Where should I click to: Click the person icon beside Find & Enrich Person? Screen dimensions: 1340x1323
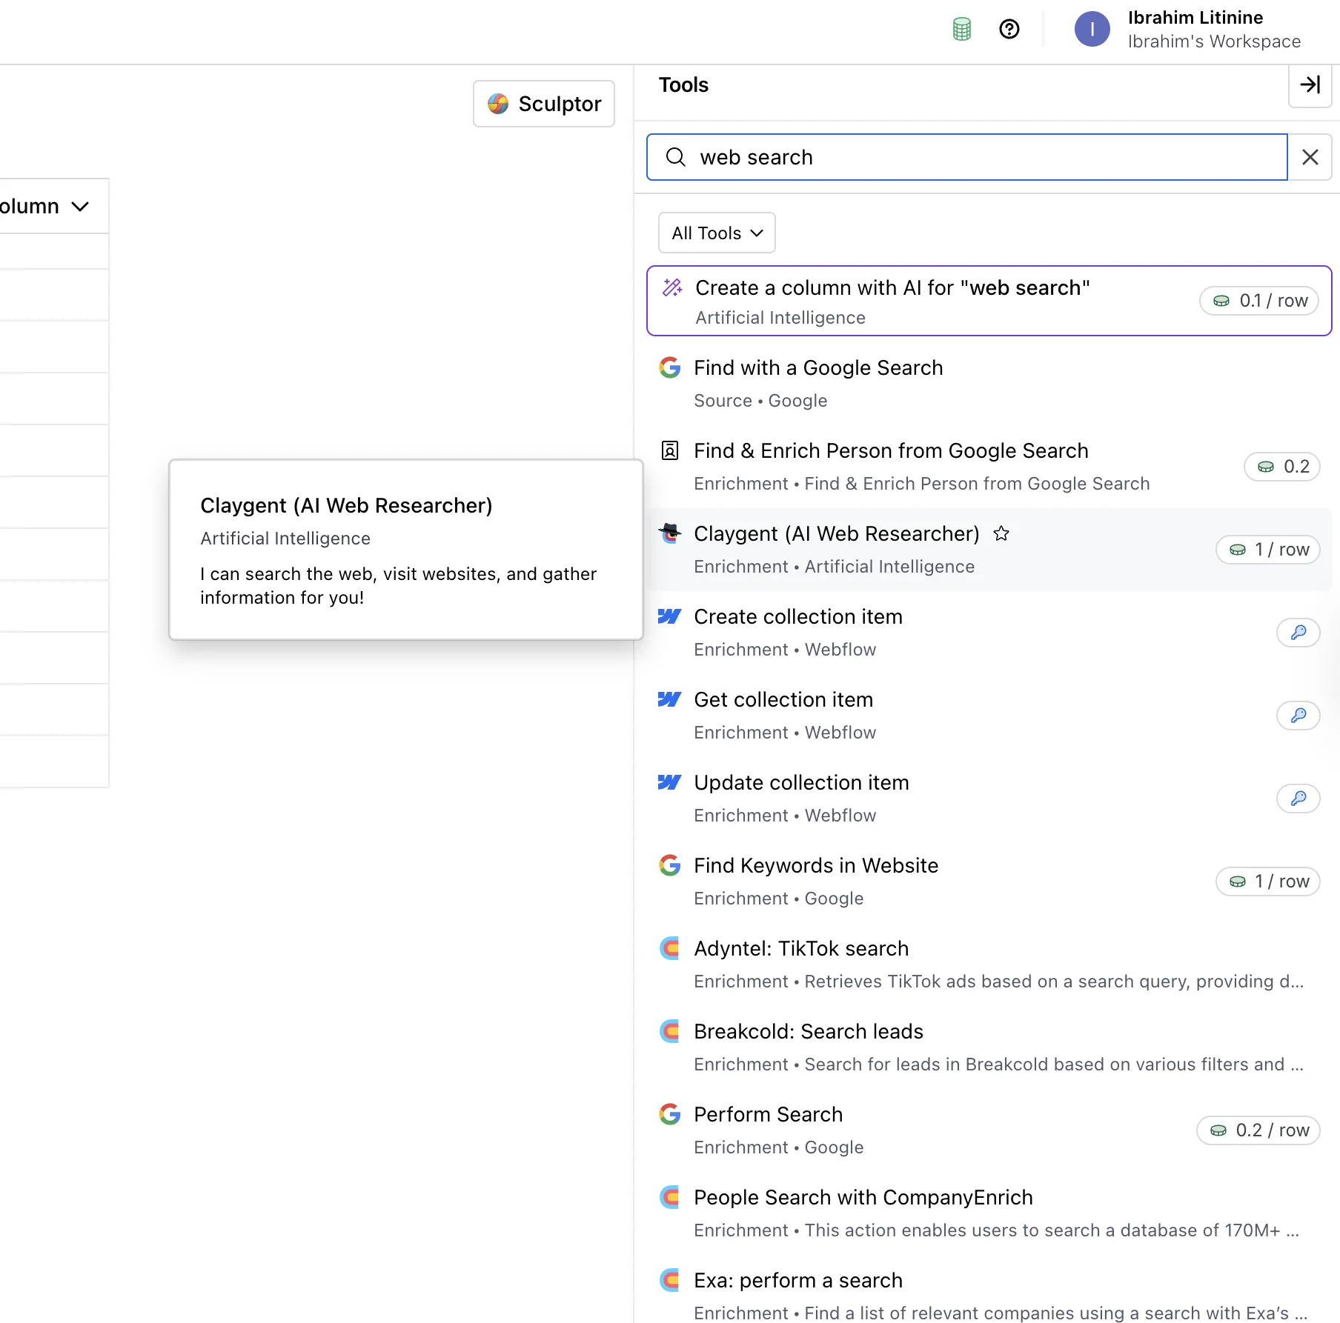click(x=670, y=450)
